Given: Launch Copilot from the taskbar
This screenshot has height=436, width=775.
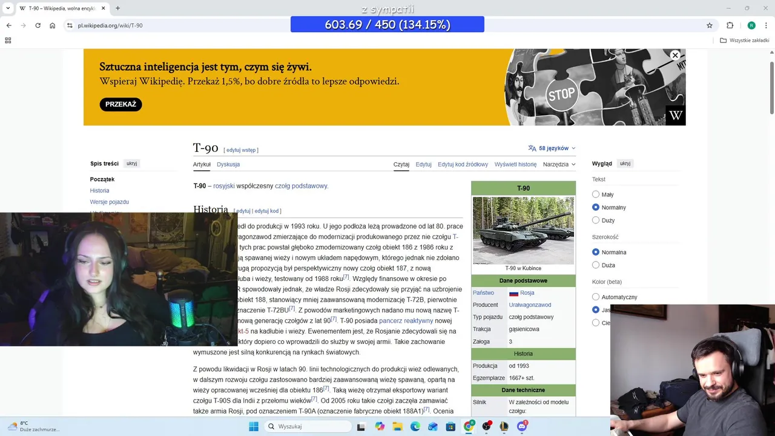Looking at the screenshot, I should (x=380, y=426).
